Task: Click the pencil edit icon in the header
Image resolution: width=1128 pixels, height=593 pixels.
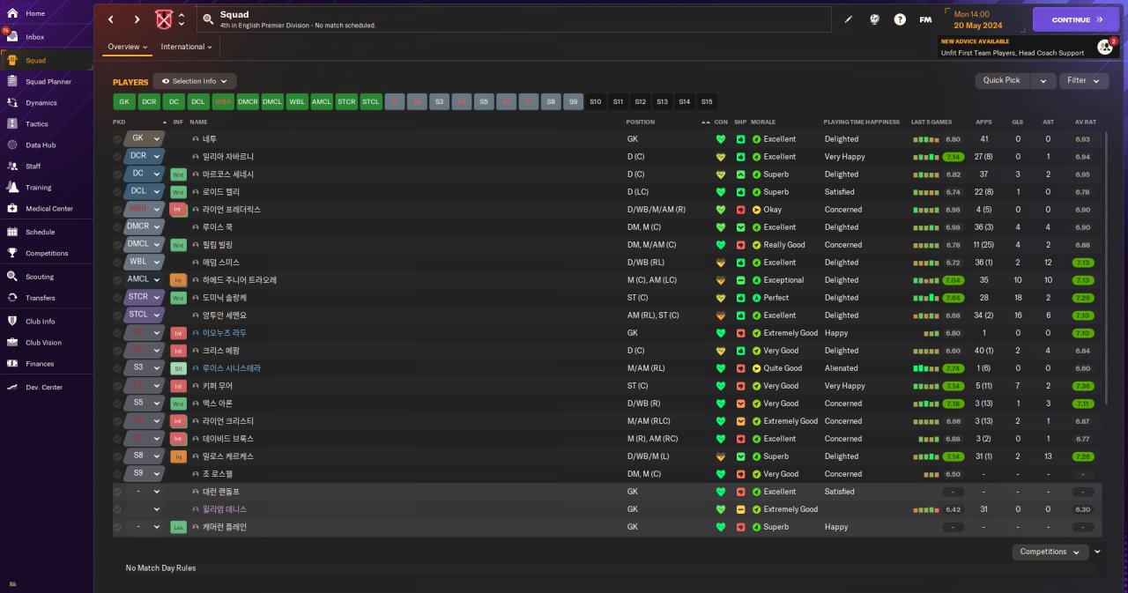Action: [x=849, y=19]
